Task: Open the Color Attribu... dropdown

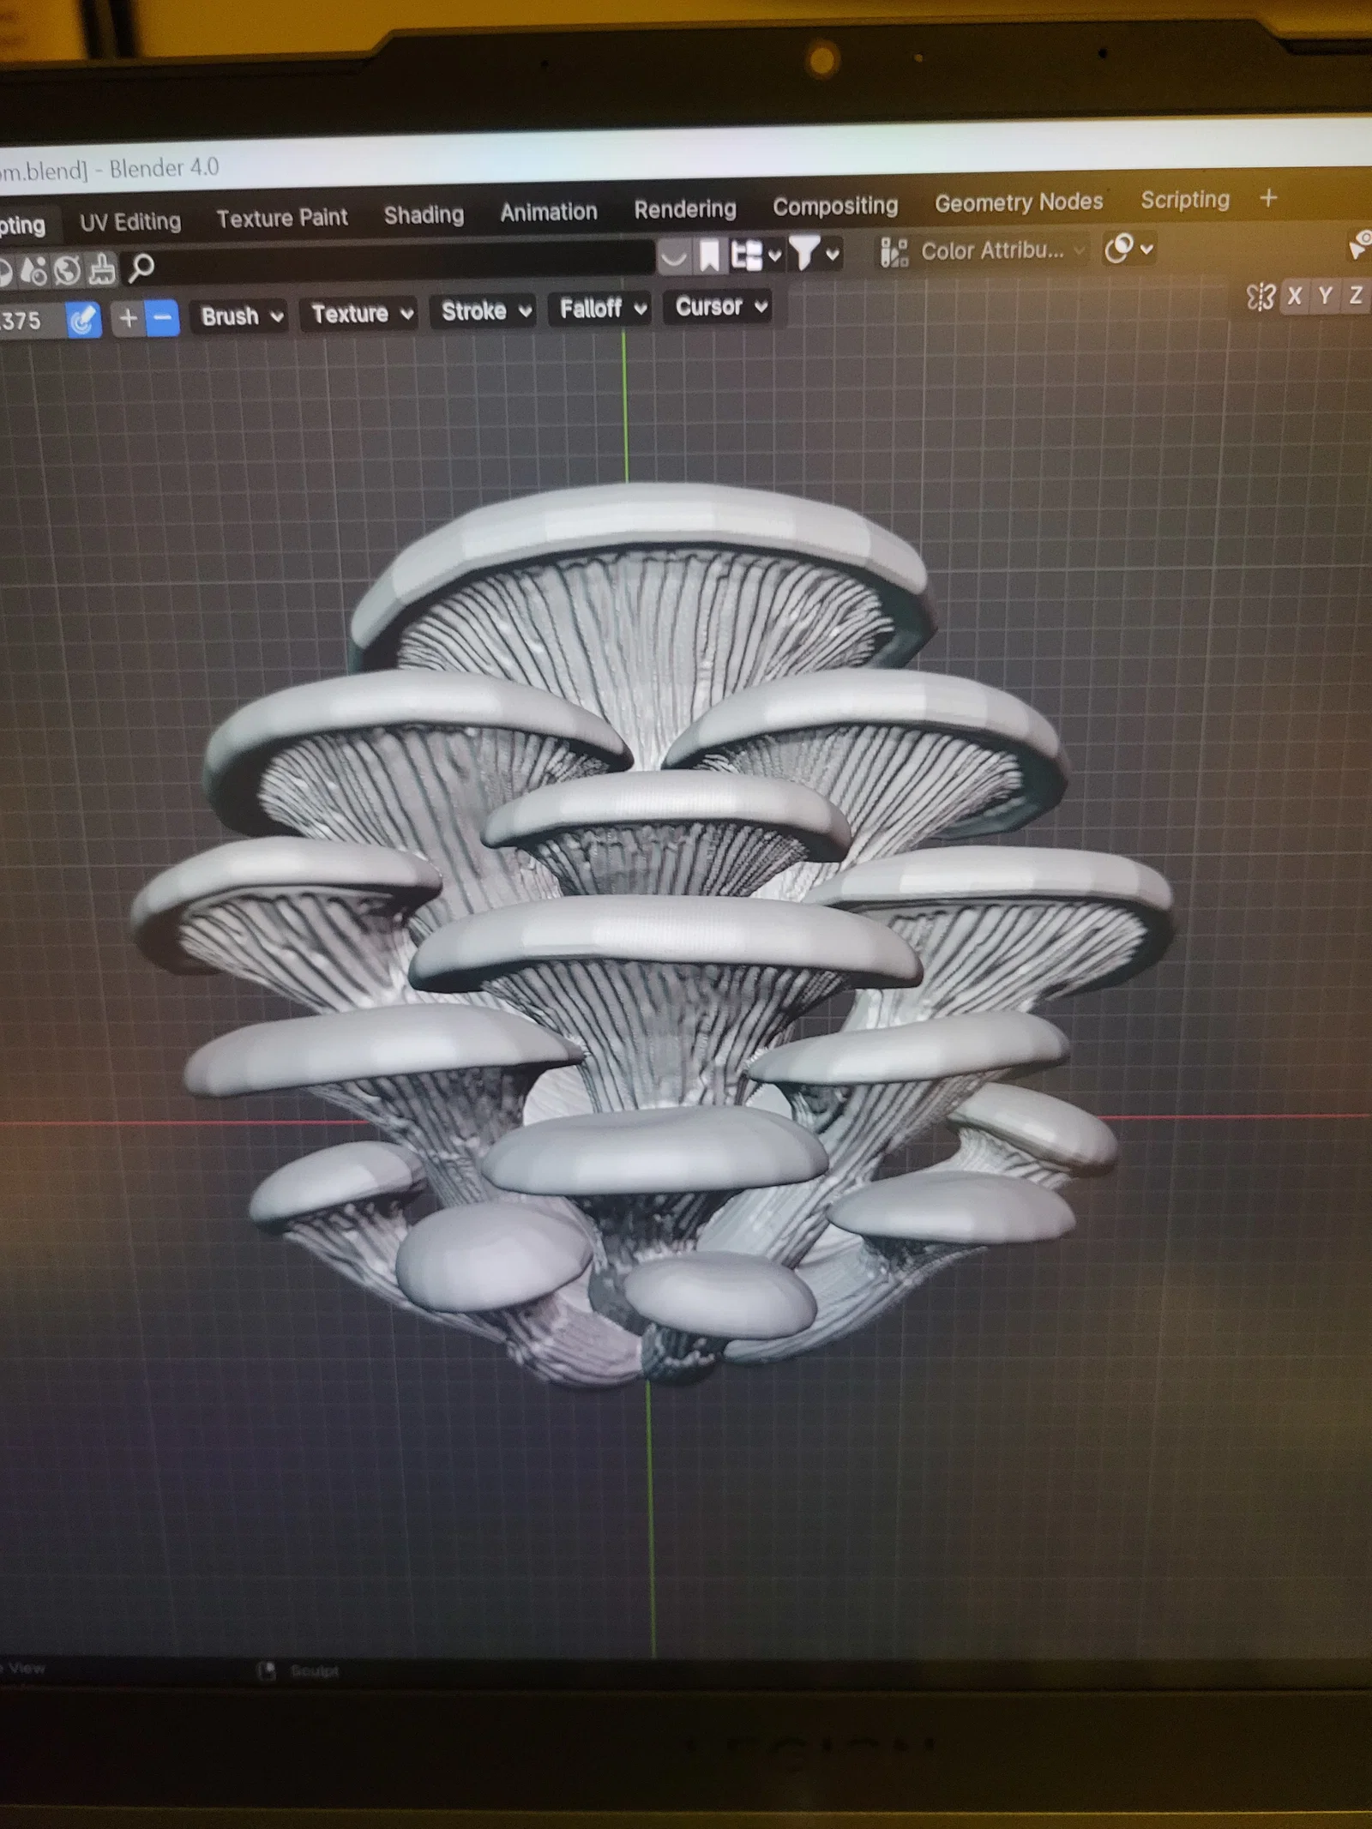Action: (983, 250)
